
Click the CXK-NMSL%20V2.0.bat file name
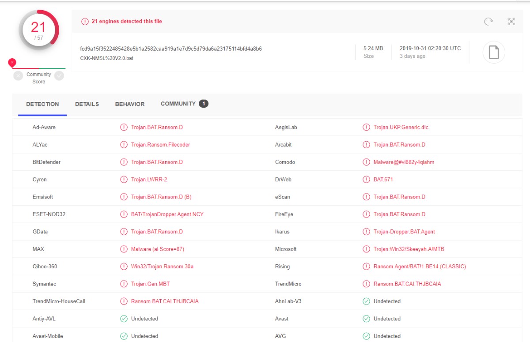[106, 58]
